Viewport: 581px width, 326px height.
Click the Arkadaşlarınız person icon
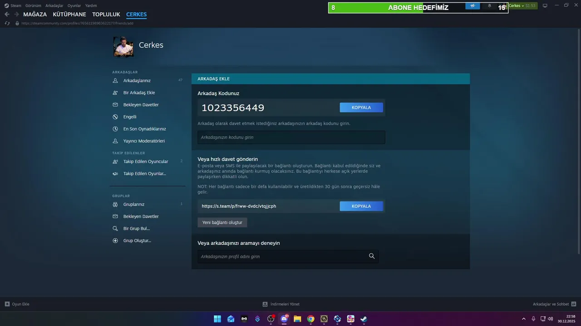(115, 81)
